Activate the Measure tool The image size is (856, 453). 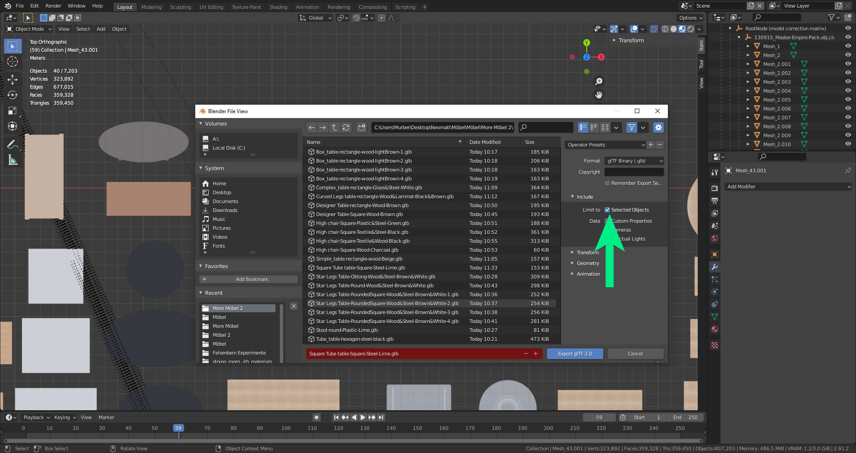point(12,160)
